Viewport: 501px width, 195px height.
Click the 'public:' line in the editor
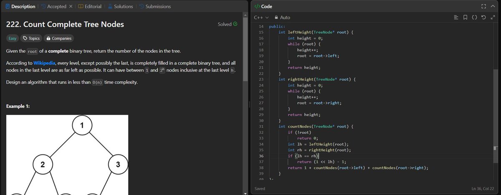[277, 26]
